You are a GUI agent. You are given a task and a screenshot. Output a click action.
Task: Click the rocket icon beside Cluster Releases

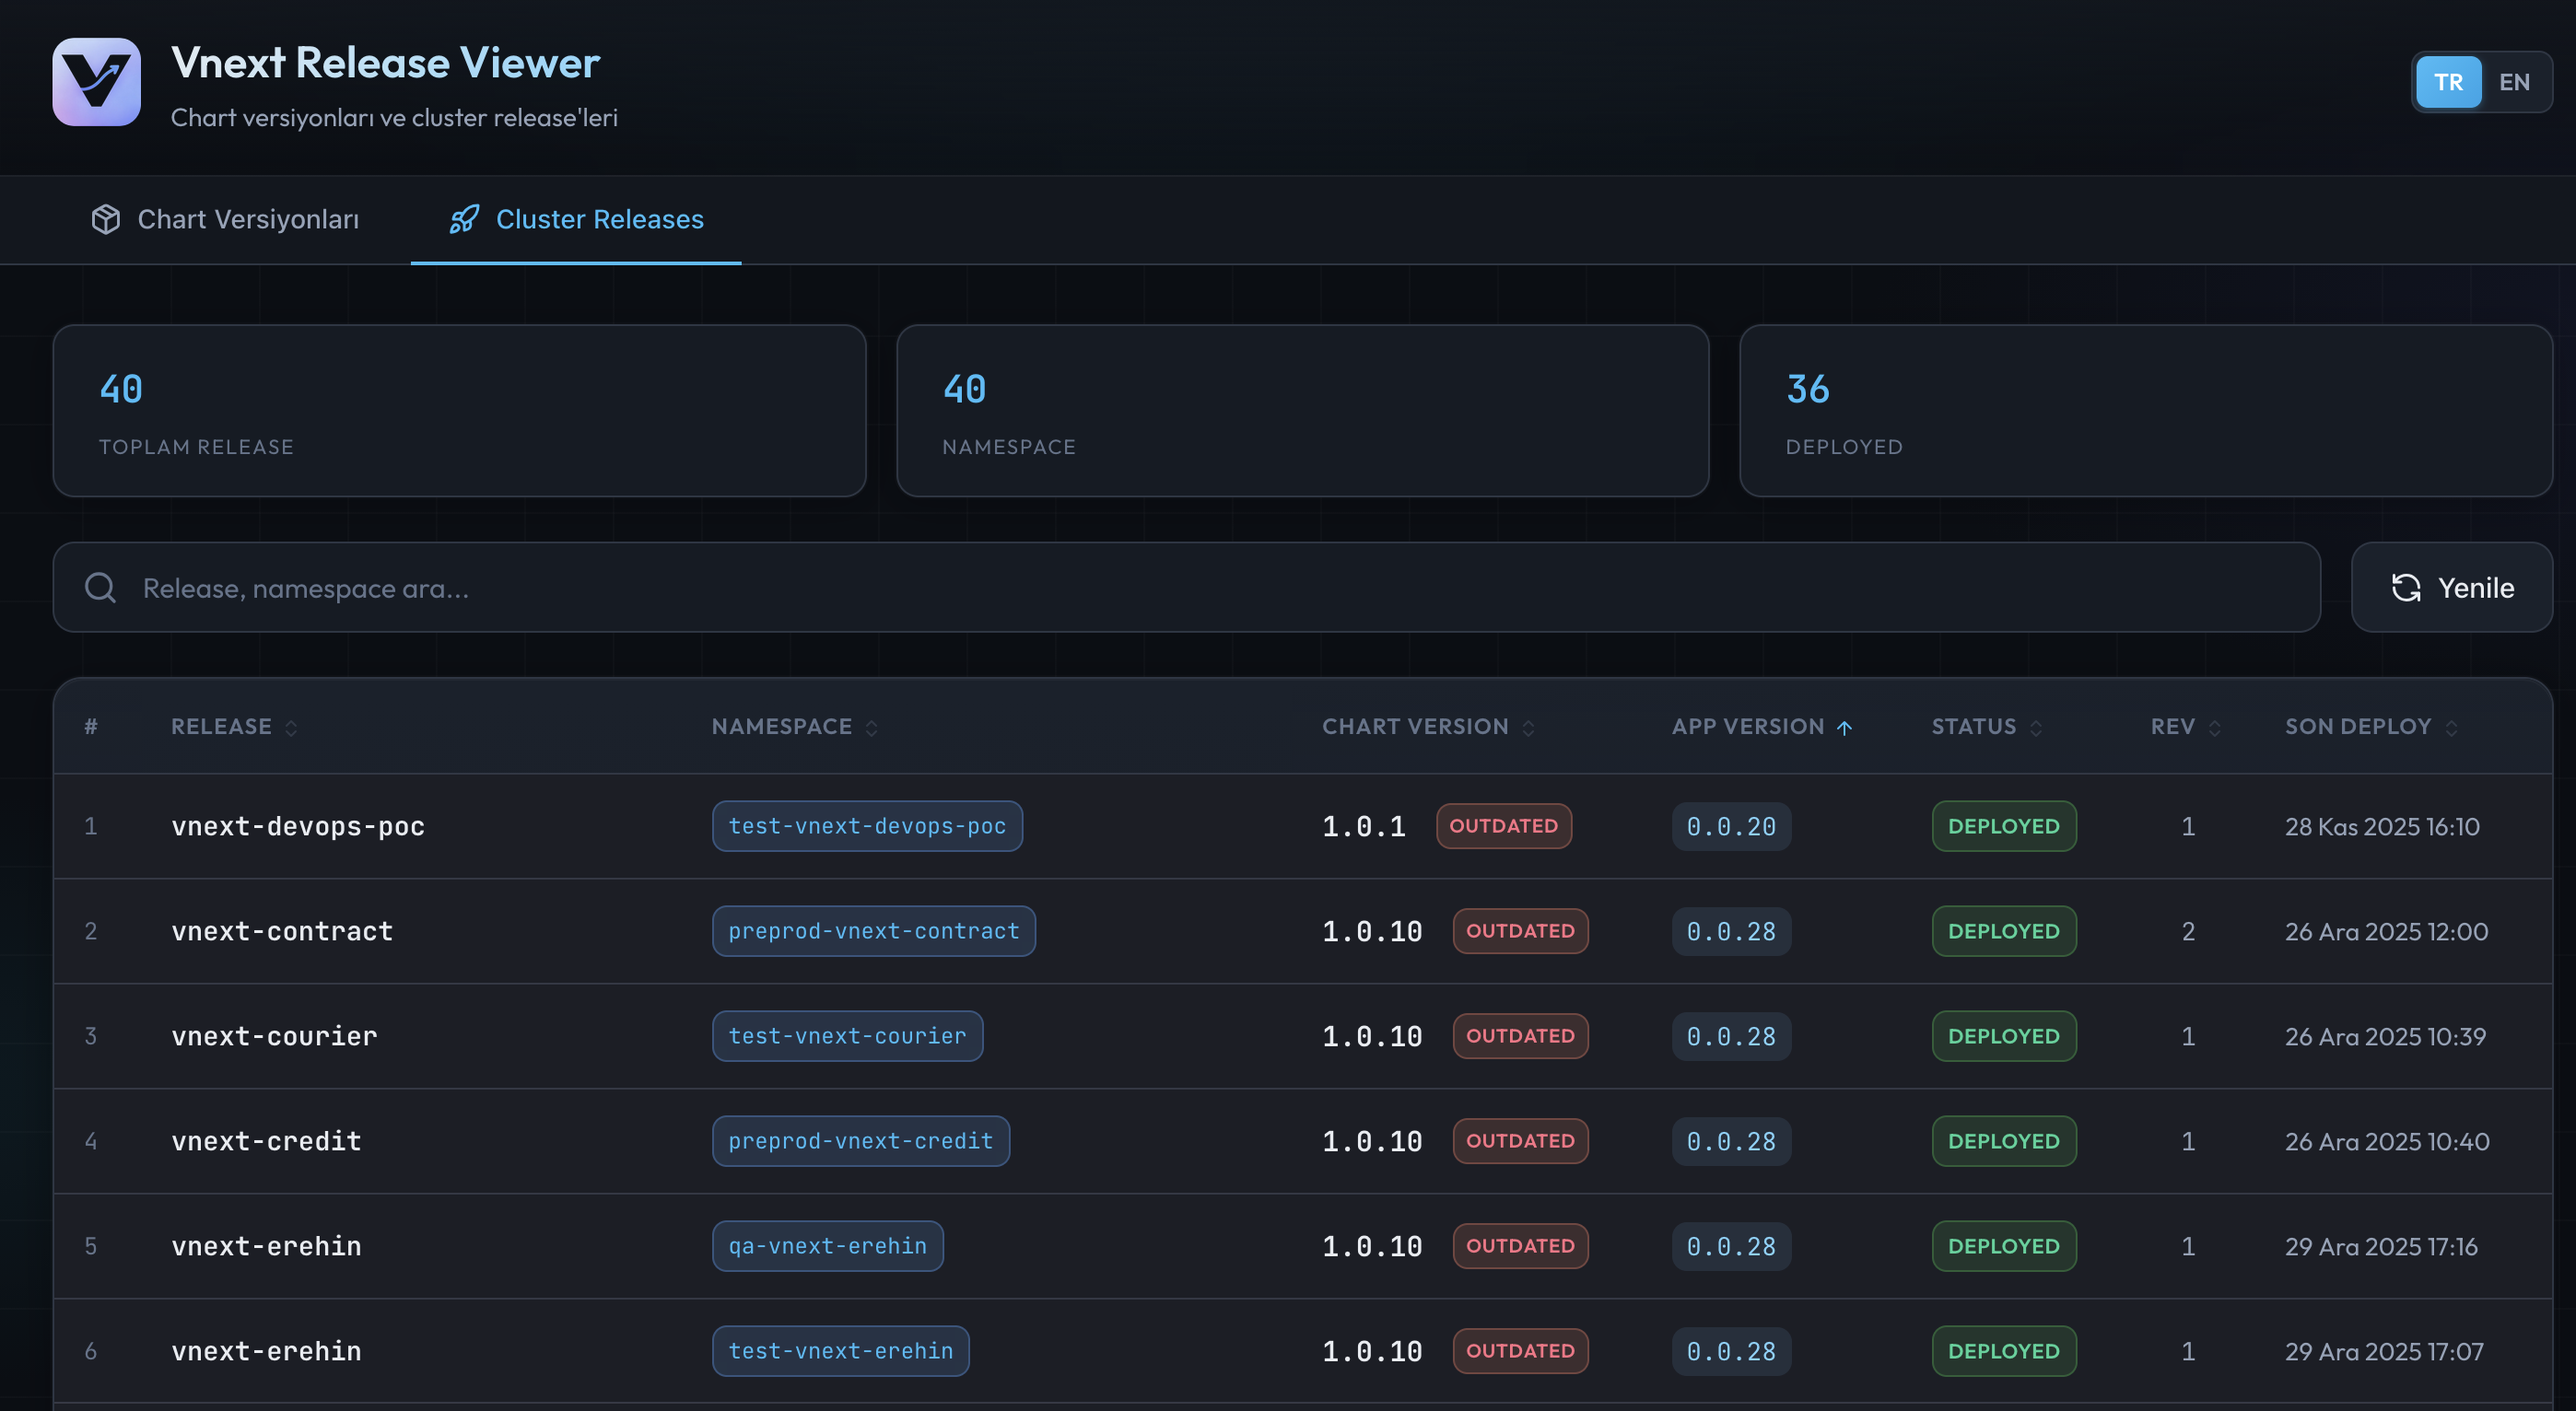(464, 219)
